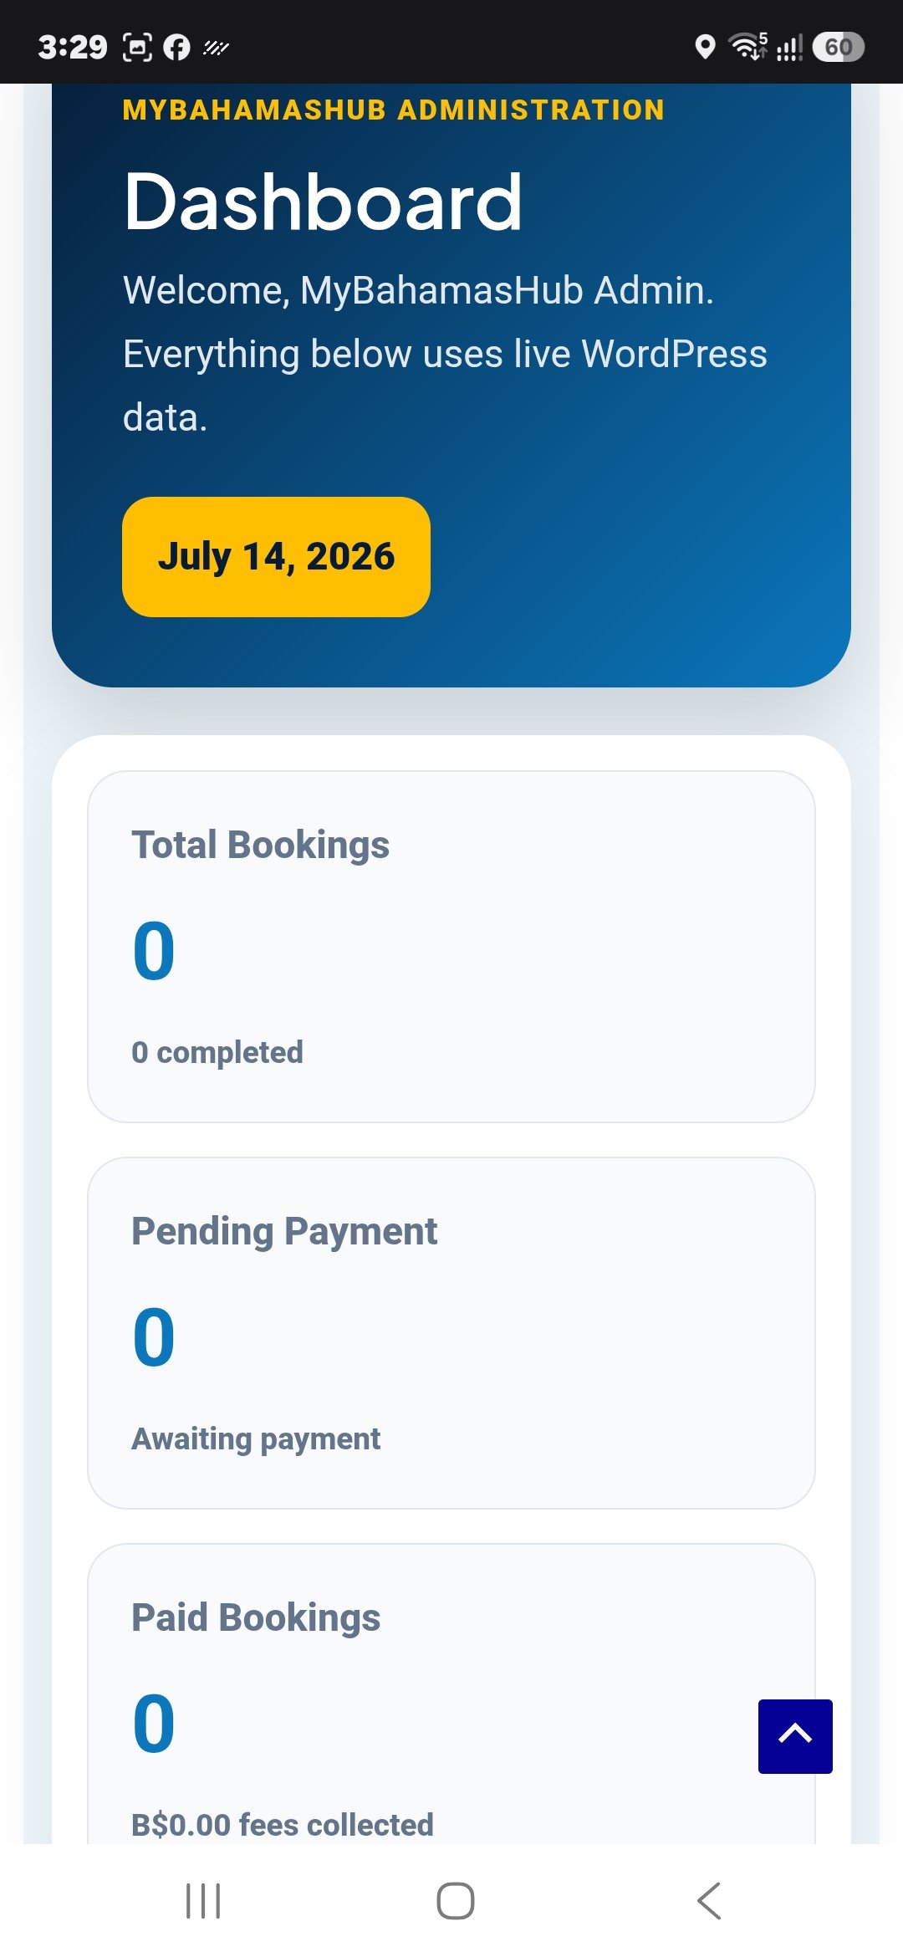The height and width of the screenshot is (1957, 903).
Task: Tap the battery level indicator
Action: (838, 47)
